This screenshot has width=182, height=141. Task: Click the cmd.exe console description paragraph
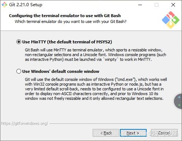(x=96, y=89)
